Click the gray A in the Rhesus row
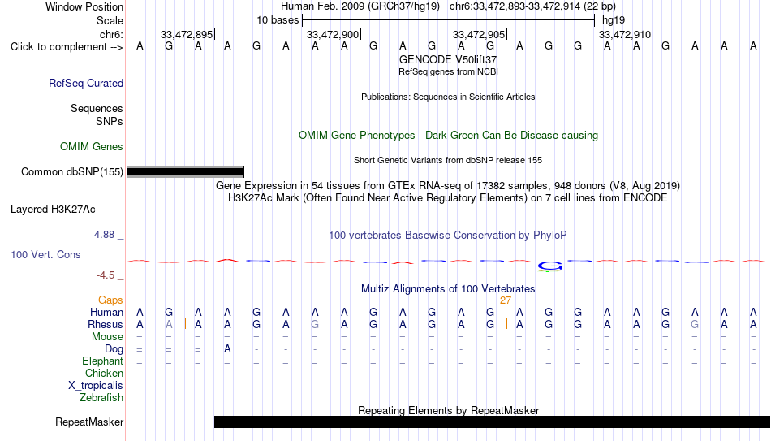Viewport: 771px width, 441px height. pos(169,325)
